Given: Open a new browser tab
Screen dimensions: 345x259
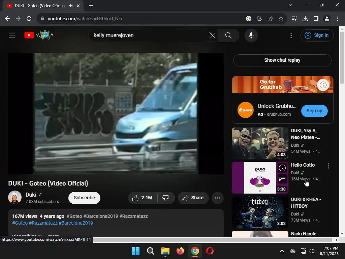Looking at the screenshot, I should pyautogui.click(x=91, y=6).
